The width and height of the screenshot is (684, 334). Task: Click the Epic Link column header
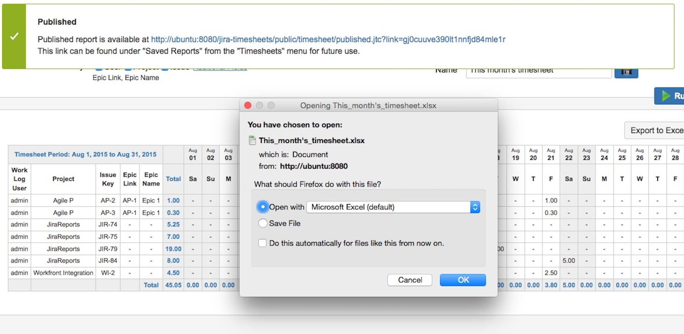click(130, 179)
